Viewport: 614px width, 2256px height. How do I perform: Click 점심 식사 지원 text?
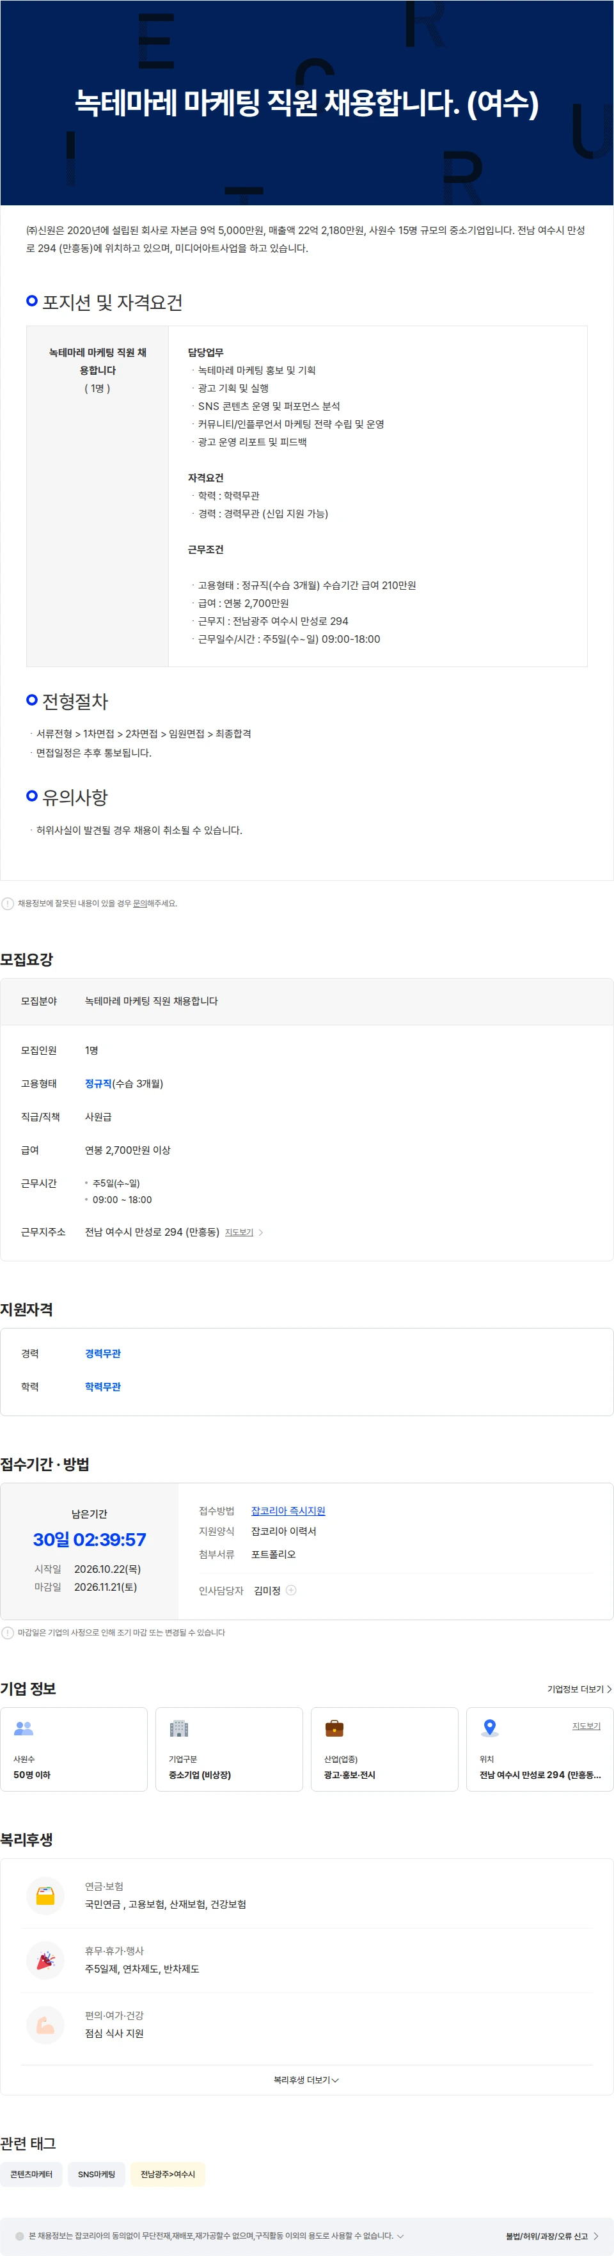pyautogui.click(x=114, y=2033)
